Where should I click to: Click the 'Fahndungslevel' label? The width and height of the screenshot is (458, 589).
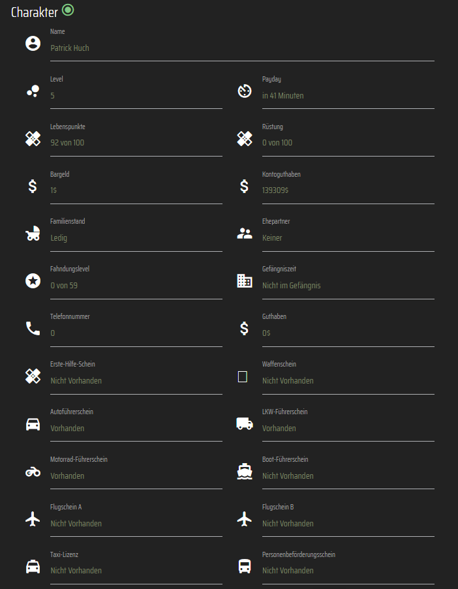[x=70, y=269]
